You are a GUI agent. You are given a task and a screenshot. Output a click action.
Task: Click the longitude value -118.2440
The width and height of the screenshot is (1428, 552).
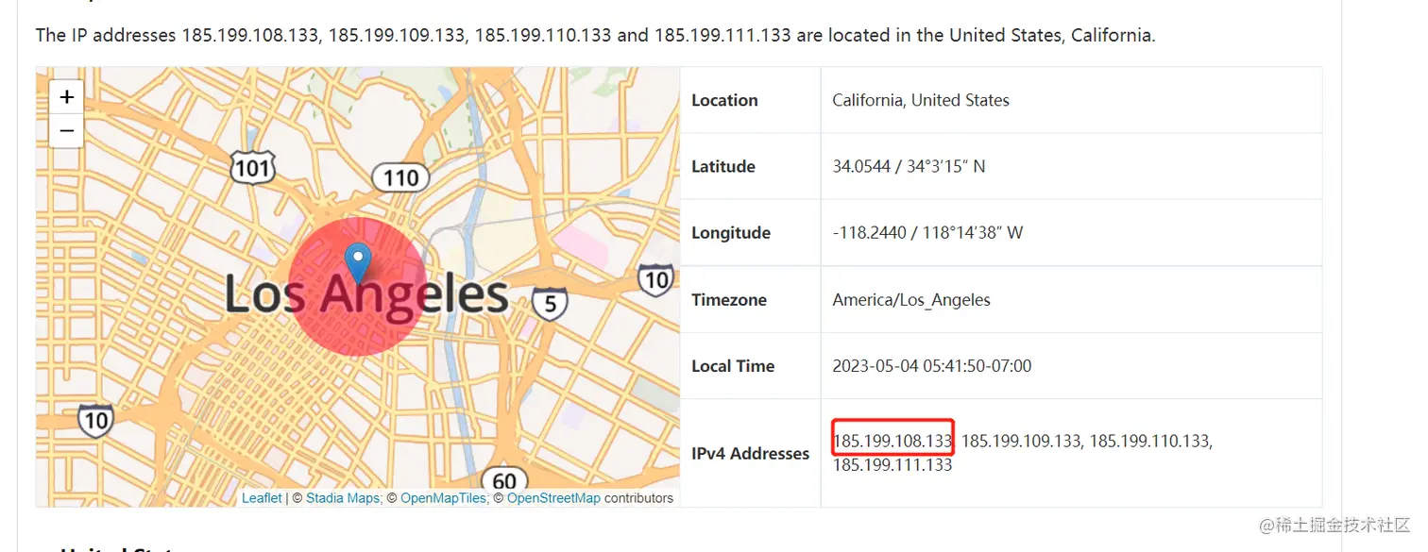click(x=865, y=233)
